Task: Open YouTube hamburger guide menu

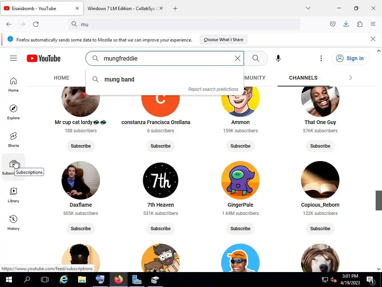Action: pyautogui.click(x=13, y=58)
